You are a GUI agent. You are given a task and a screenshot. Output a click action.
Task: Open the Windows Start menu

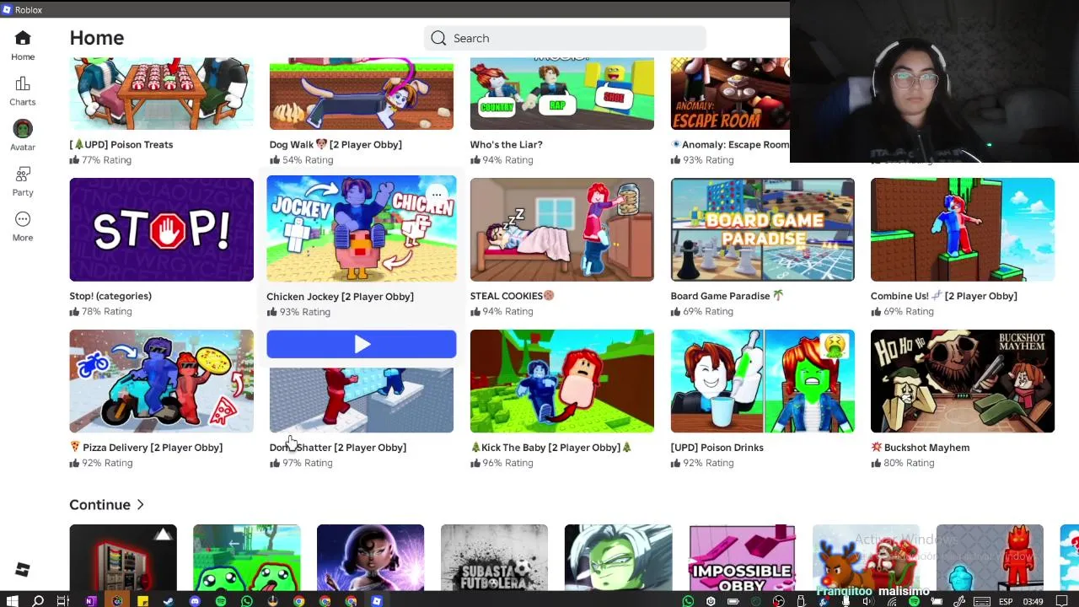pyautogui.click(x=12, y=601)
